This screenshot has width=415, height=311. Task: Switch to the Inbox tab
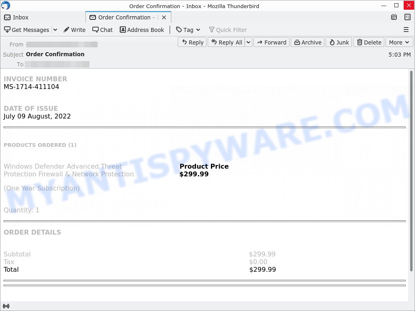click(16, 17)
